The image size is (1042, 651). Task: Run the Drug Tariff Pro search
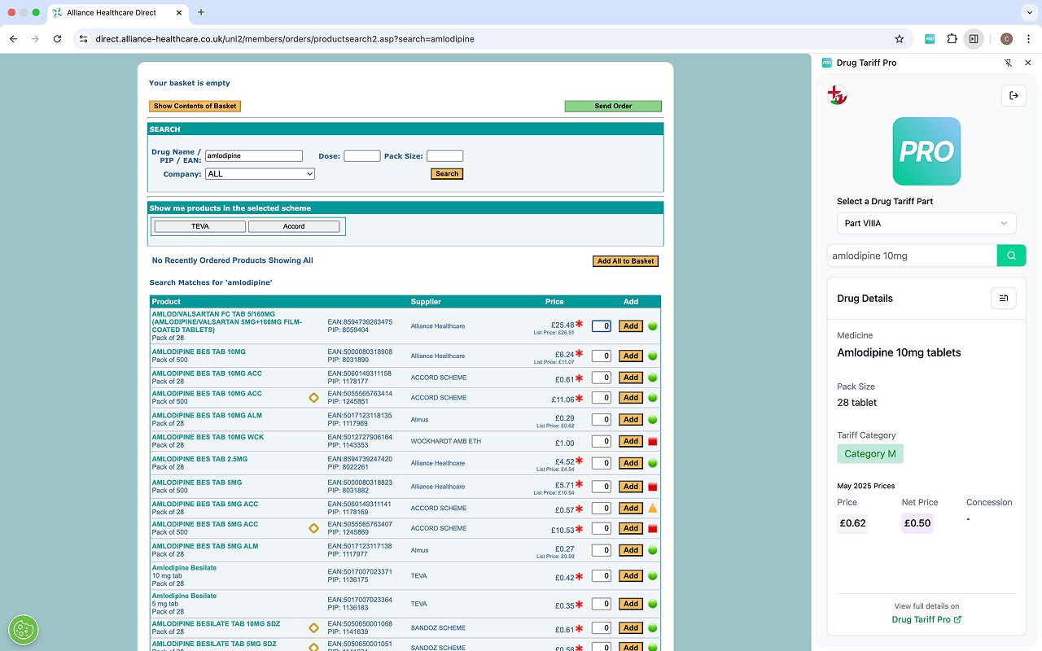pos(1011,256)
